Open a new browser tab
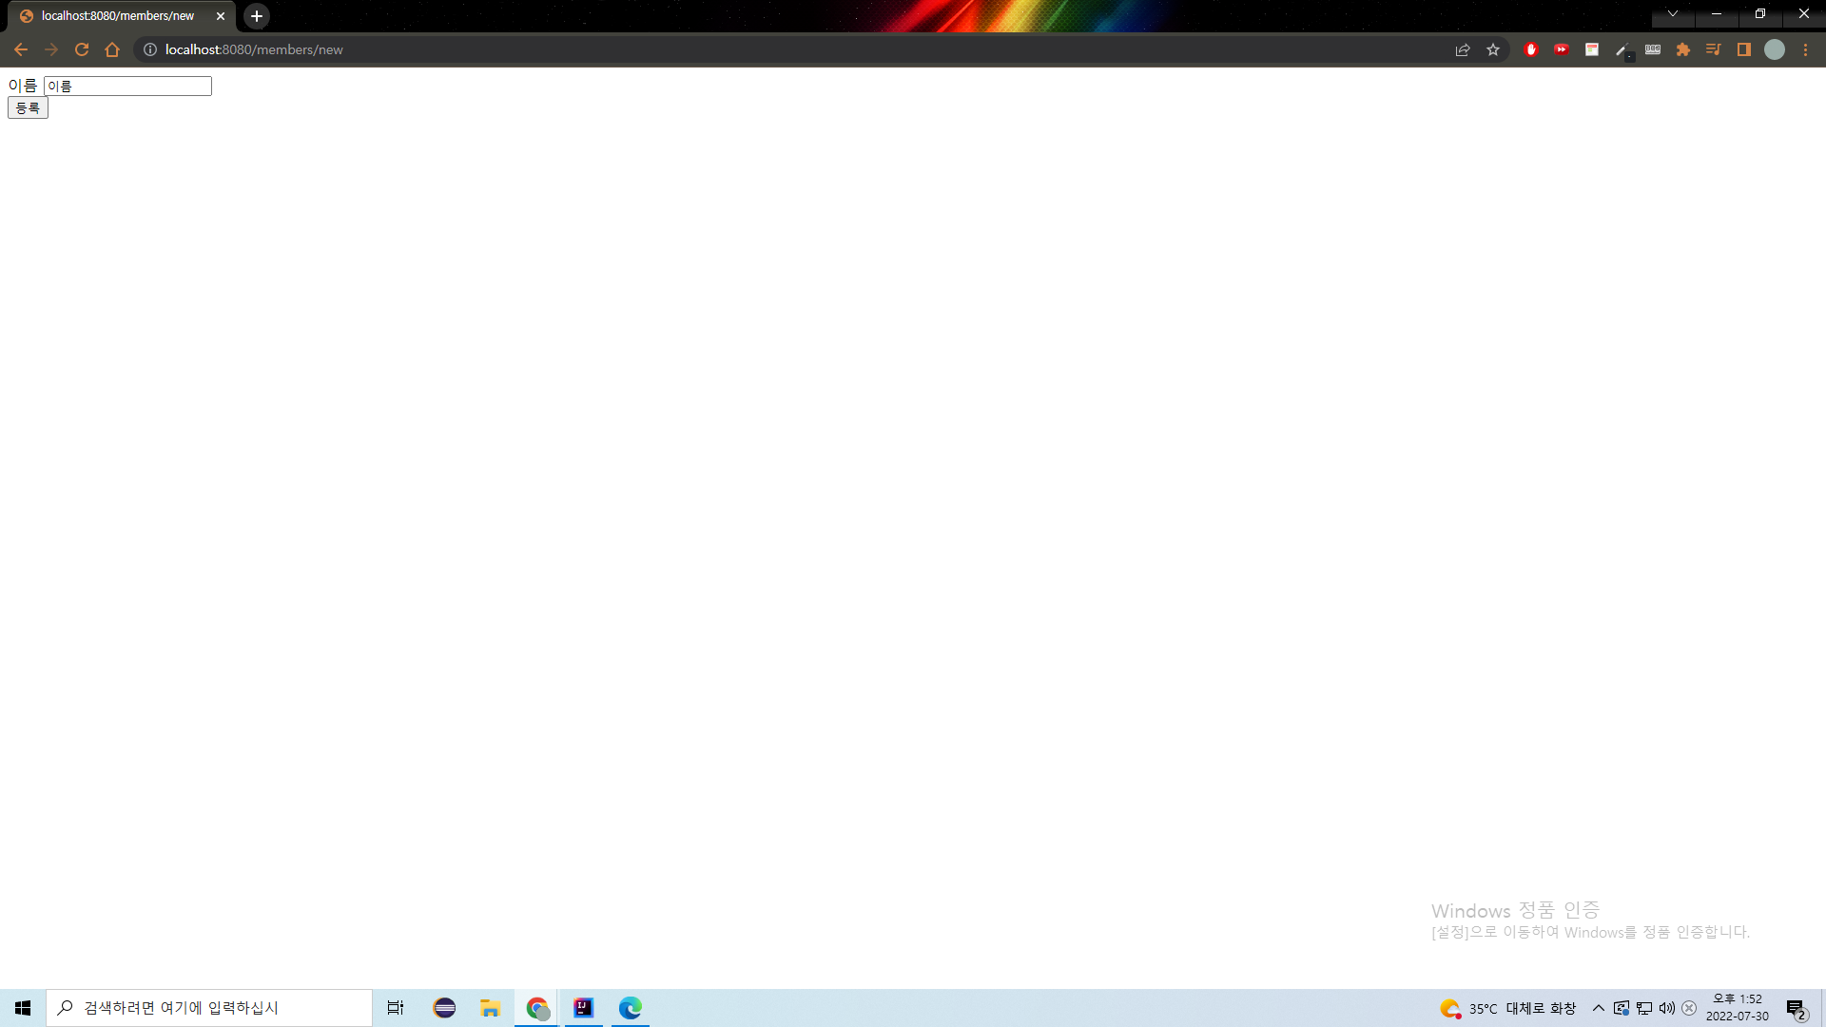 [x=257, y=16]
